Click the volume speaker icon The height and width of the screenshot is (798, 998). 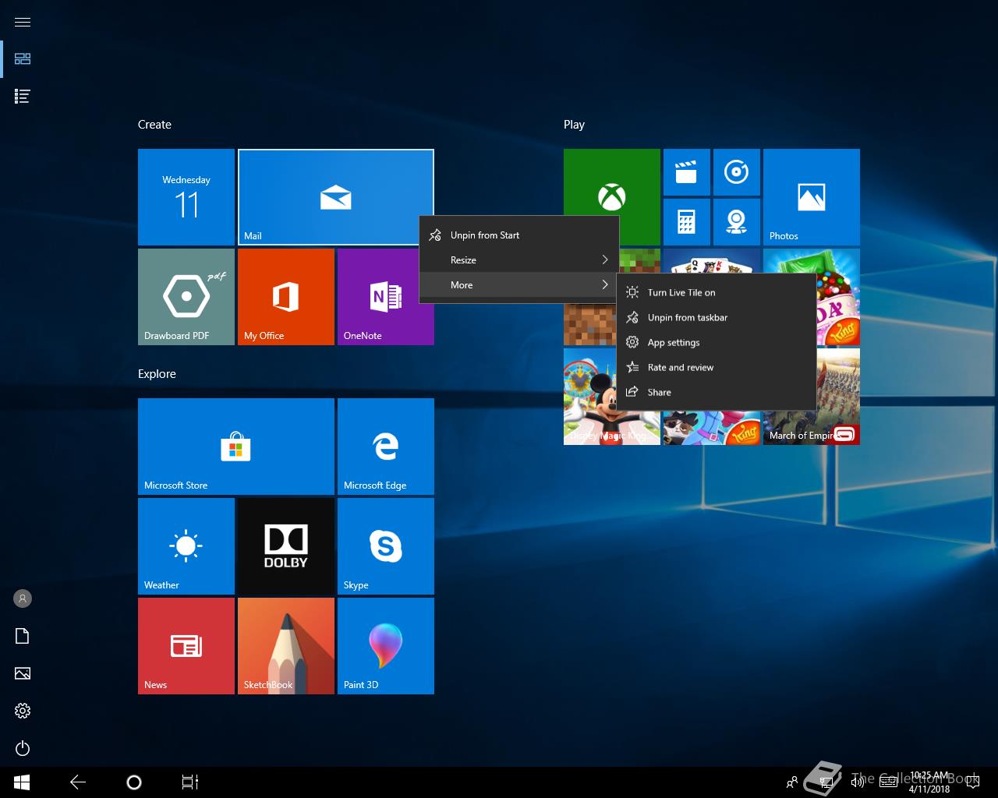858,782
